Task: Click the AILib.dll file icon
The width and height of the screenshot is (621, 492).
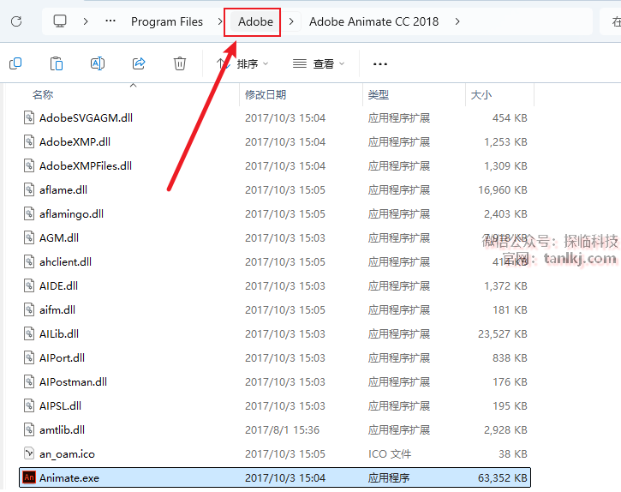Action: (29, 333)
